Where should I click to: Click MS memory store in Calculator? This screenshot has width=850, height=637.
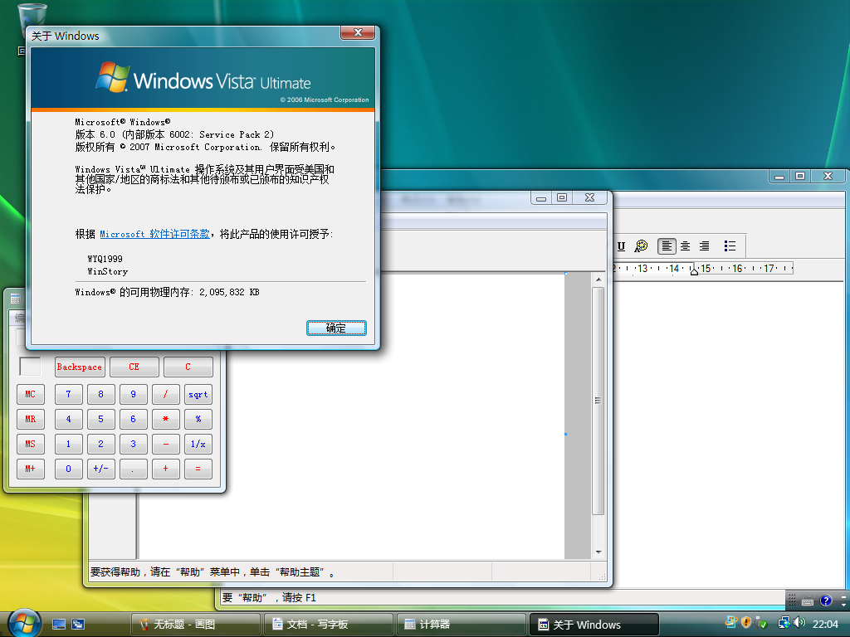click(x=31, y=445)
